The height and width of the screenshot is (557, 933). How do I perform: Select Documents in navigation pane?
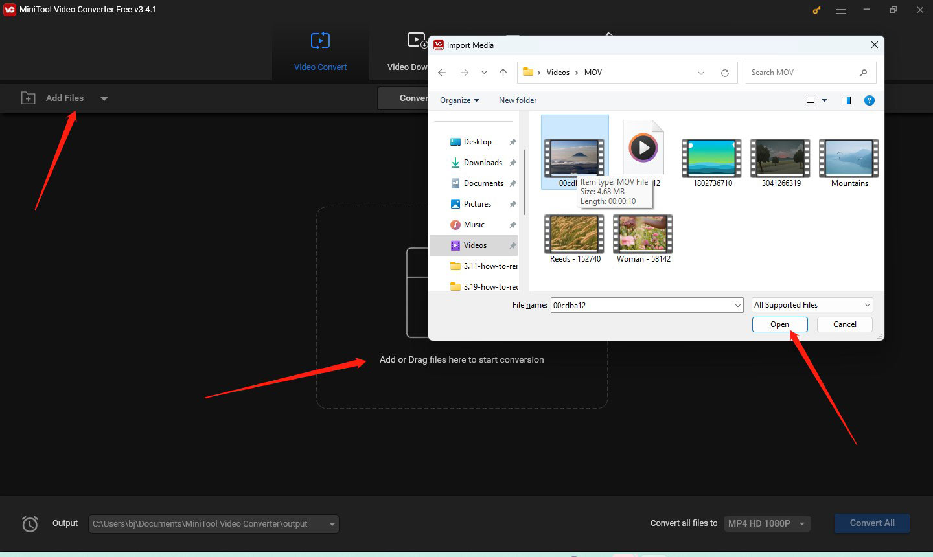point(483,183)
